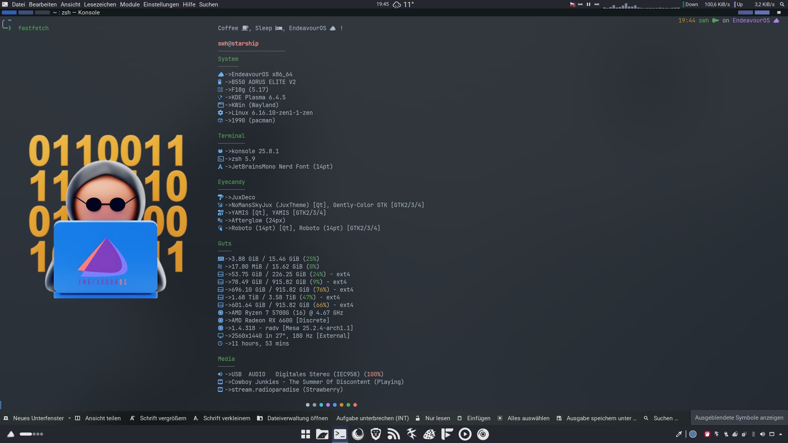Open the RSS feed reader in the dock
This screenshot has height=443, width=788.
[394, 434]
